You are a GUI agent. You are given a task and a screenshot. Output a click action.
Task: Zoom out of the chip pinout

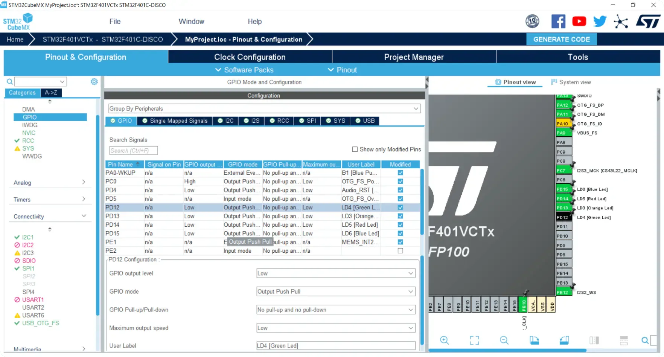pos(504,340)
